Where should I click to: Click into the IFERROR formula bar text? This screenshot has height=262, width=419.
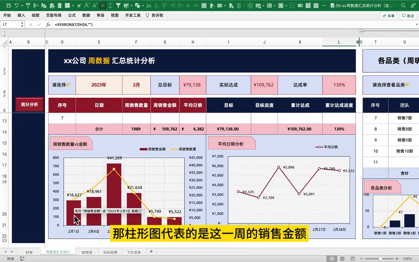click(73, 25)
